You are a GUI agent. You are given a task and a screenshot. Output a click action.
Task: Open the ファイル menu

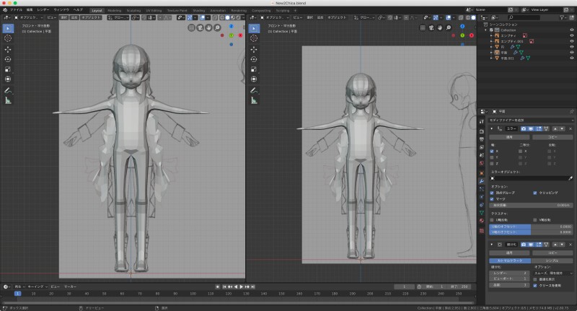[x=15, y=11]
